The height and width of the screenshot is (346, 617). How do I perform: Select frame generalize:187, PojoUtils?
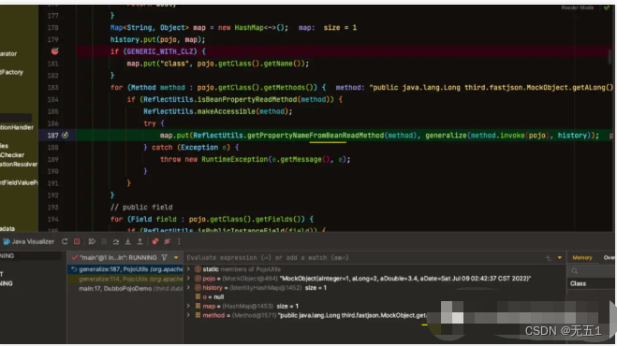point(125,269)
